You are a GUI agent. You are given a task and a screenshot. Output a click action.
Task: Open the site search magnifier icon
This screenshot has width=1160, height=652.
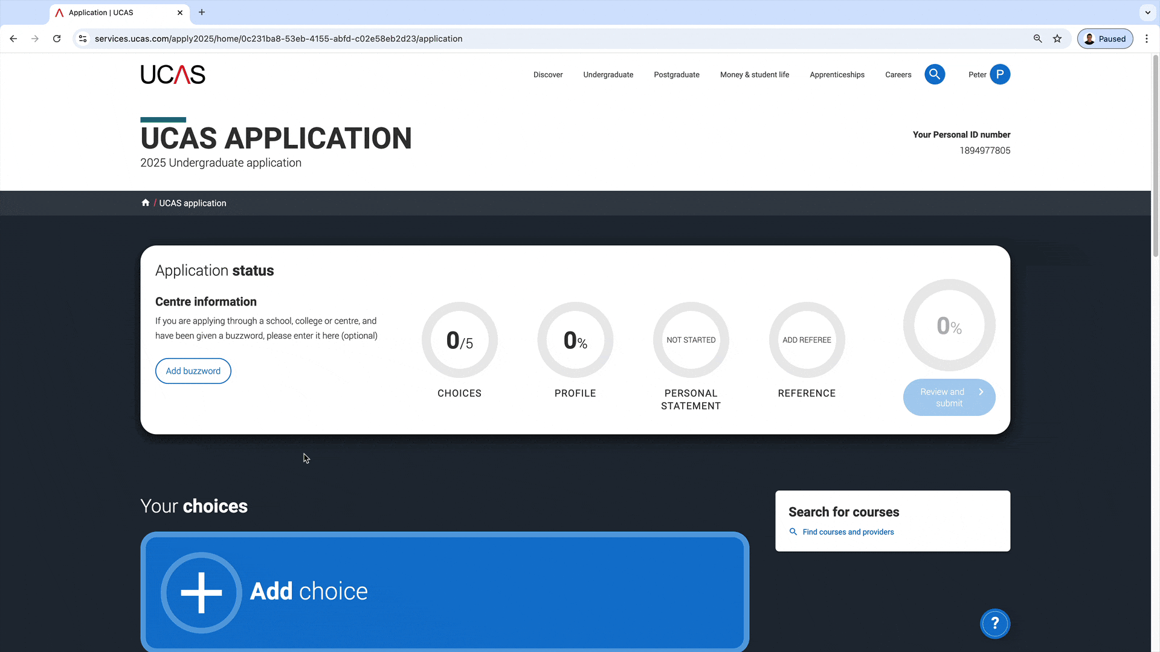tap(935, 74)
